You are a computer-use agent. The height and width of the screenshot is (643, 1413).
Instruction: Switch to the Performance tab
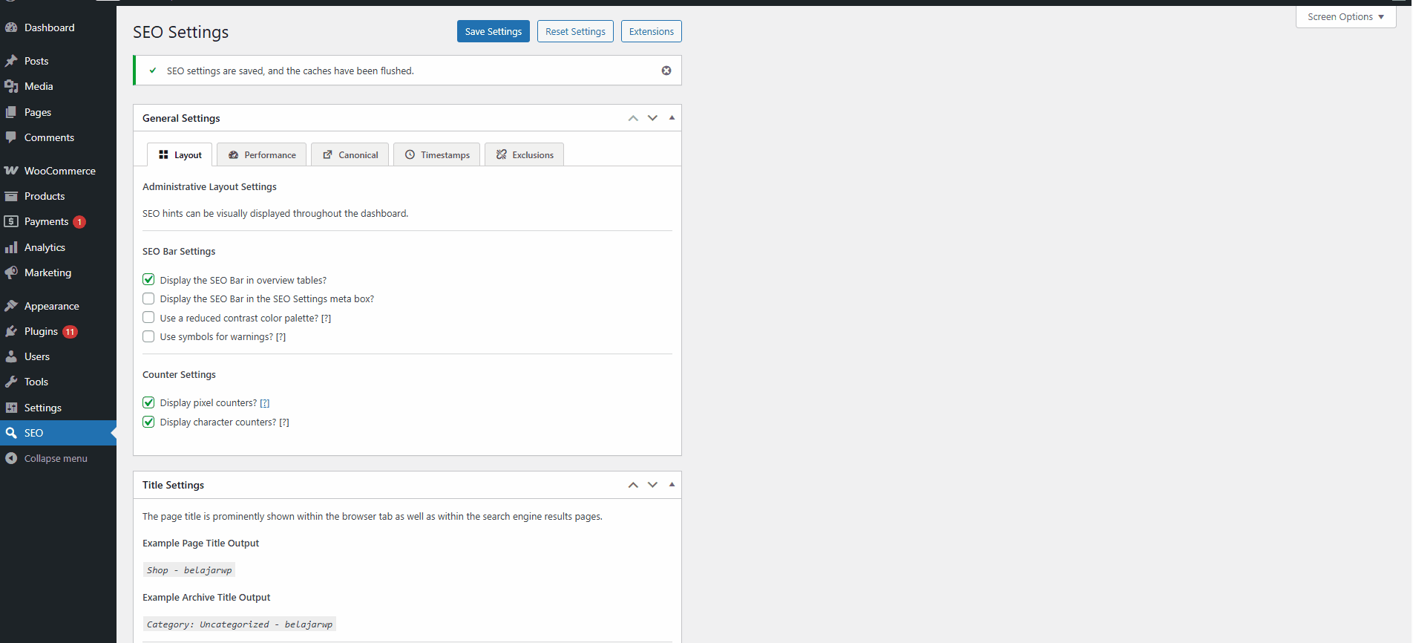(262, 155)
